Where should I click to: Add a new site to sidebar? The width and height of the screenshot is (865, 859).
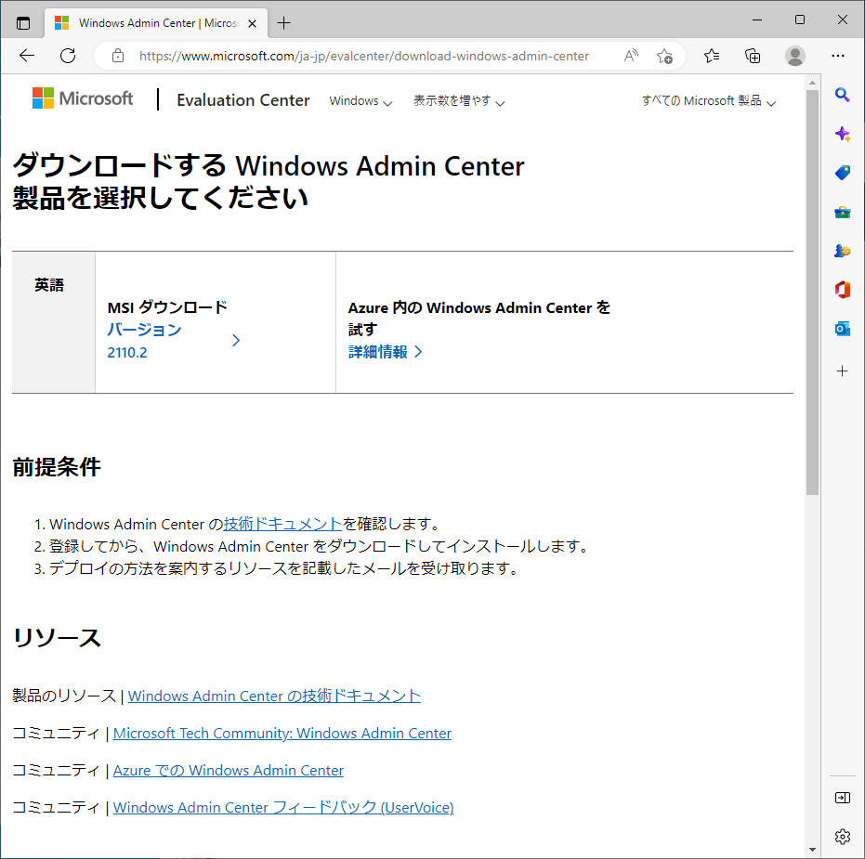pos(843,371)
